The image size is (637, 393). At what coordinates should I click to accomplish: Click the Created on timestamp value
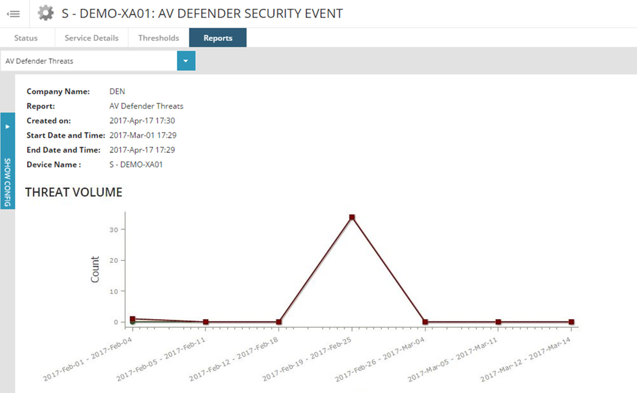point(143,120)
